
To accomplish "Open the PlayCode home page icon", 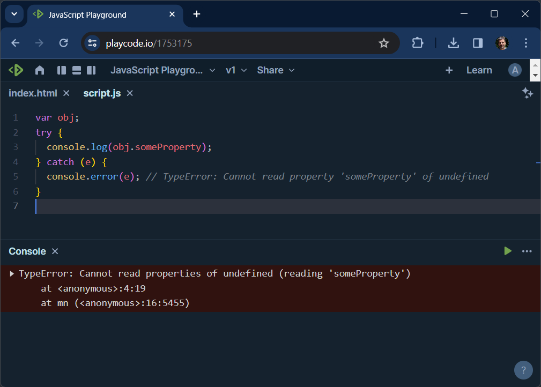I will [x=40, y=70].
